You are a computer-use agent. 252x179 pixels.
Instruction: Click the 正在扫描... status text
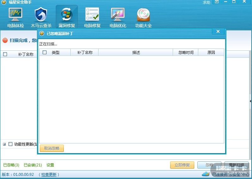(x=48, y=44)
